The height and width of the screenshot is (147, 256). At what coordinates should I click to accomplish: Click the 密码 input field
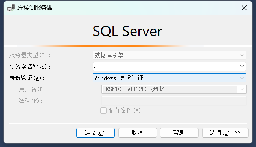[x=174, y=101]
